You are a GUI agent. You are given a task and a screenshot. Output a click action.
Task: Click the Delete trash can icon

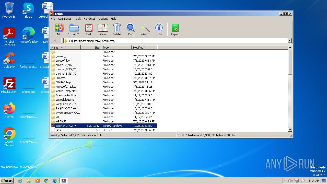[x=117, y=30]
